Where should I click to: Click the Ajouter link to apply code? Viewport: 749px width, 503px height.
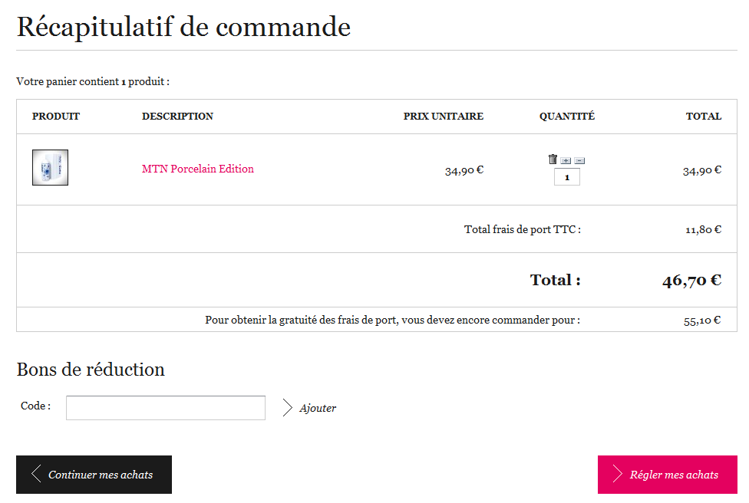[x=318, y=408]
